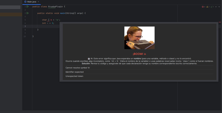Jump to red error stripe marker
The width and height of the screenshot is (222, 113).
[220, 22]
